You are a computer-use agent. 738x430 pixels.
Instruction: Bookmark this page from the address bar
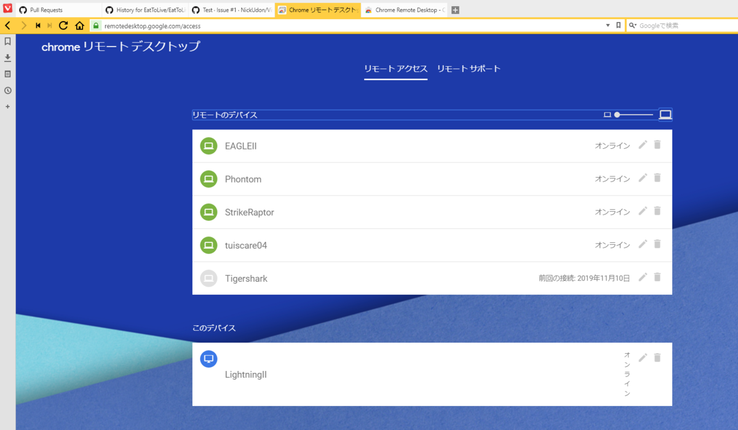point(618,26)
